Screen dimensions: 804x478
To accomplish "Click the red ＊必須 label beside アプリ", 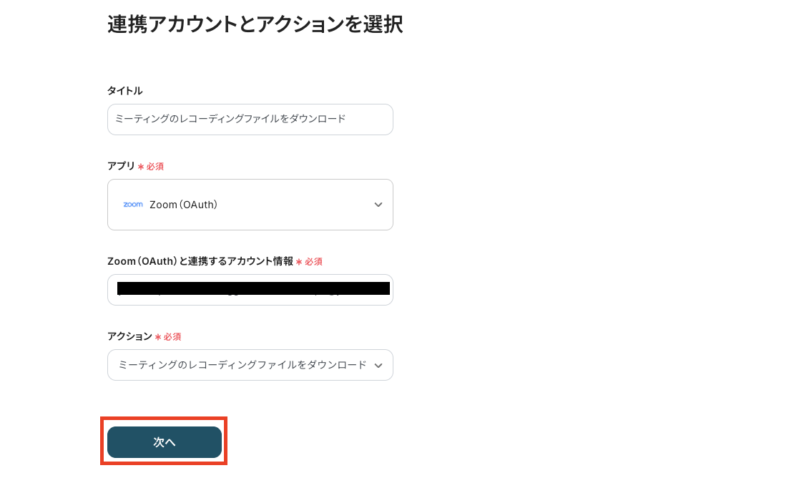I will point(151,166).
